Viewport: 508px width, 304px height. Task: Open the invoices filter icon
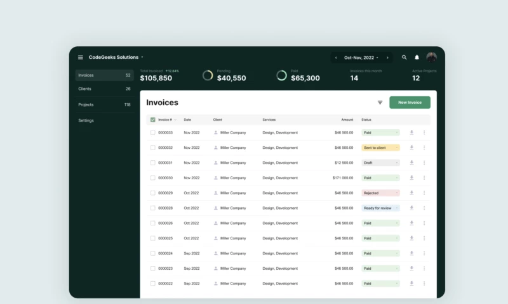(380, 103)
